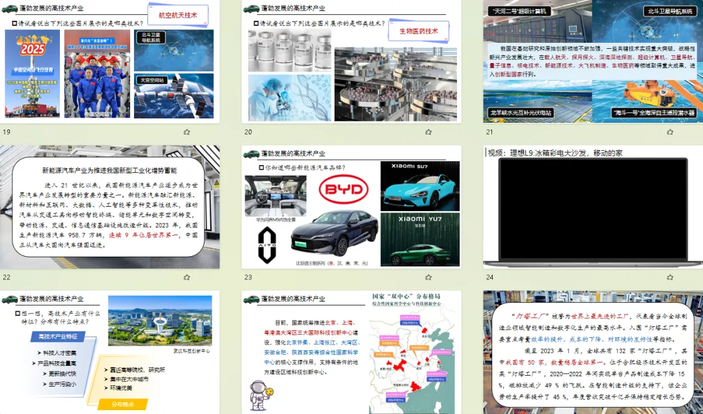Click the star icon under slide 20
The height and width of the screenshot is (414, 703).
(x=428, y=132)
